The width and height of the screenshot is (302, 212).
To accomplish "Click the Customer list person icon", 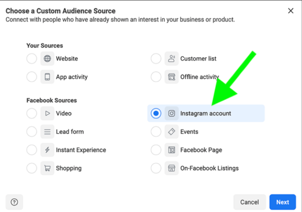I will pyautogui.click(x=172, y=59).
